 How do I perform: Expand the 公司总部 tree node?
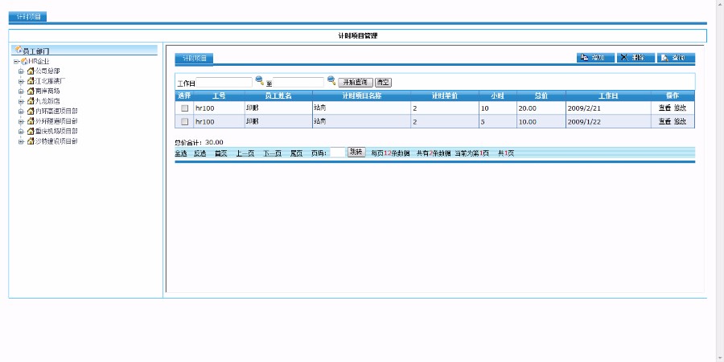pyautogui.click(x=21, y=71)
